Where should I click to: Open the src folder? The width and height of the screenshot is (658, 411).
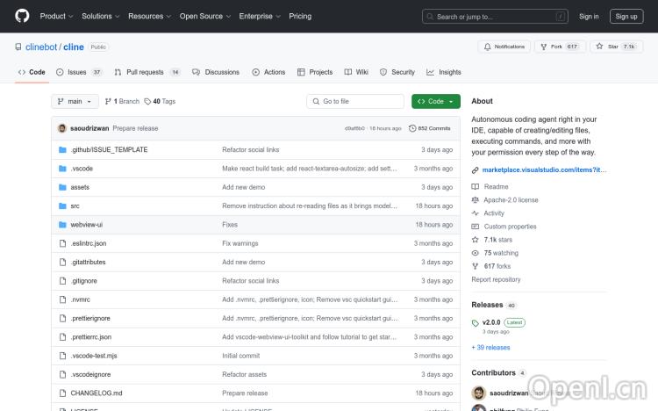75,205
